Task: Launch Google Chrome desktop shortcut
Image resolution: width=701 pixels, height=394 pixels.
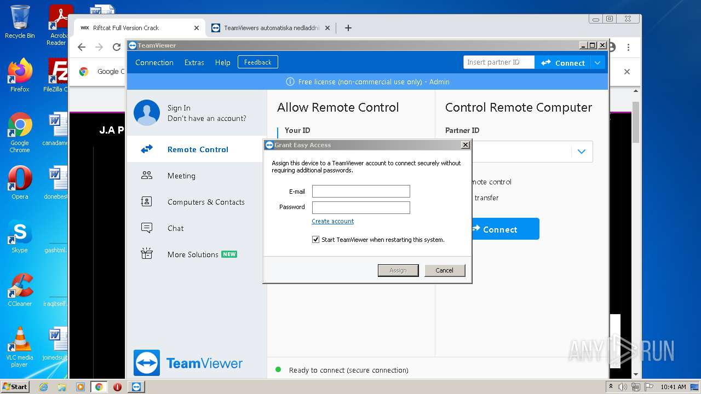Action: 20,133
